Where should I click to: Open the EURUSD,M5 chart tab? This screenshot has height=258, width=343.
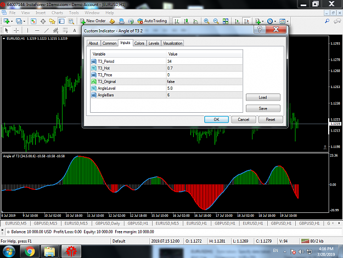point(16,223)
